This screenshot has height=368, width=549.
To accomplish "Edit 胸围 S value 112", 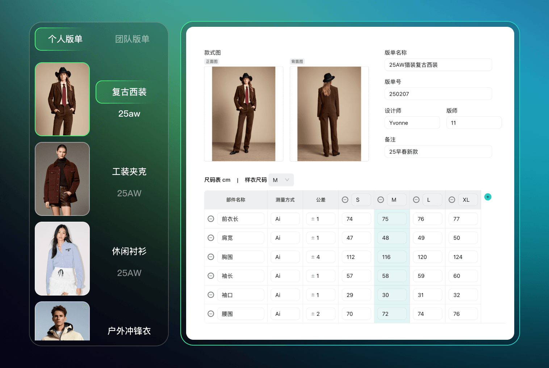I will pyautogui.click(x=356, y=257).
